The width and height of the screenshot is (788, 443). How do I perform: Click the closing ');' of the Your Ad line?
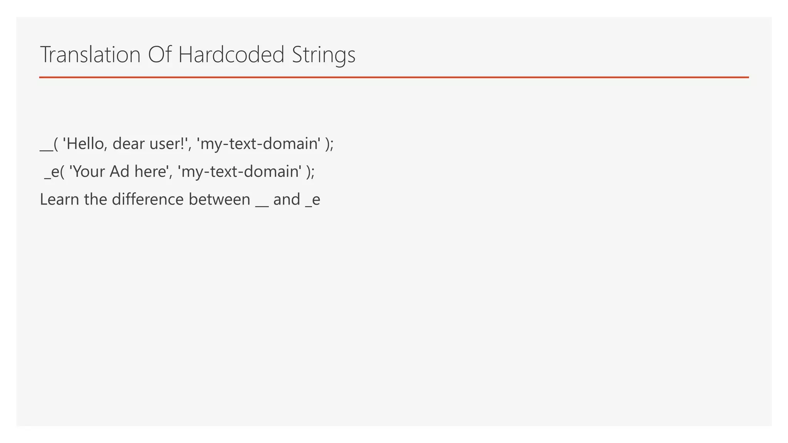click(310, 172)
